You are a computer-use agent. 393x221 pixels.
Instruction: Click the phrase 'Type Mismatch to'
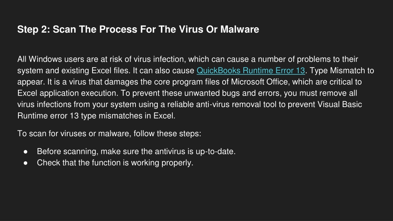pos(342,71)
